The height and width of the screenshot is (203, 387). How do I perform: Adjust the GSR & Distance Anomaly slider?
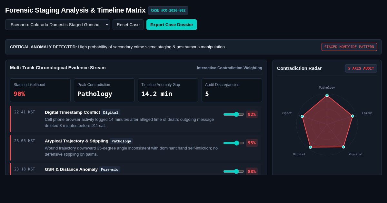(233, 171)
